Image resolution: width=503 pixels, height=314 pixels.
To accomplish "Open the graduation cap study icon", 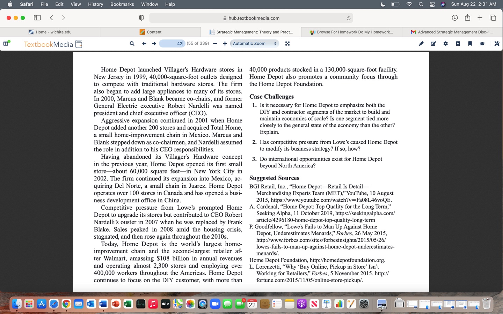I will (x=482, y=44).
